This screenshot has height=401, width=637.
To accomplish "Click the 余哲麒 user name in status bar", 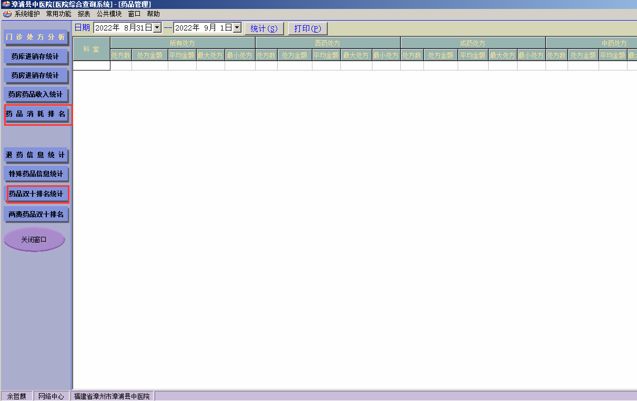I will coord(16,396).
